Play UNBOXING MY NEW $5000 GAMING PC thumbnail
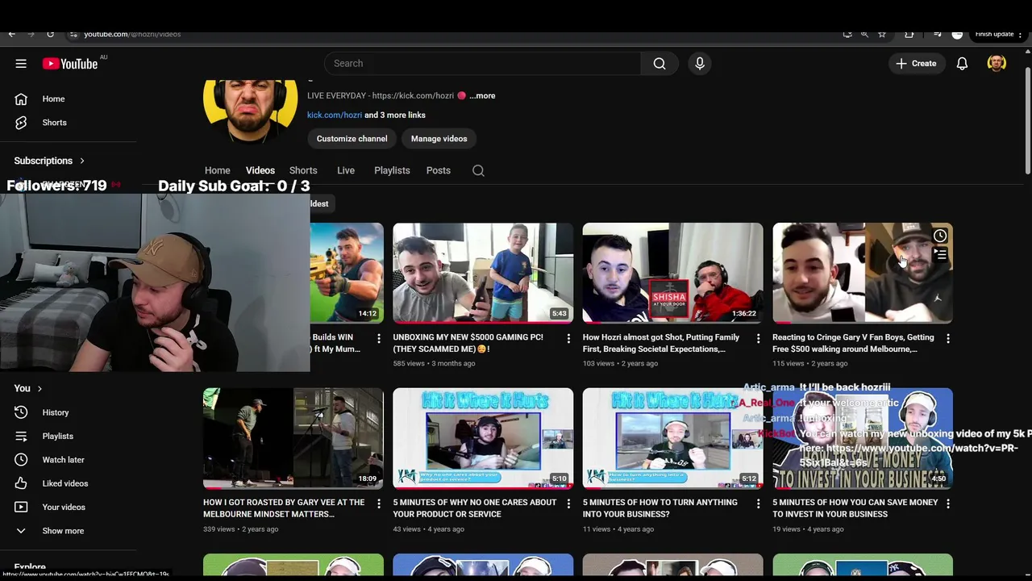The image size is (1032, 581). [x=483, y=273]
